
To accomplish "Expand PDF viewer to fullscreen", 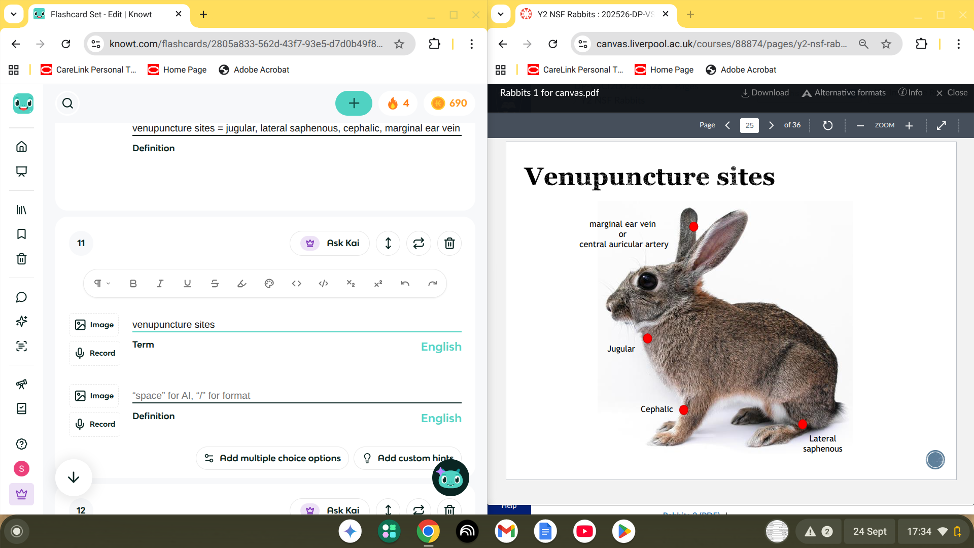I will tap(942, 125).
